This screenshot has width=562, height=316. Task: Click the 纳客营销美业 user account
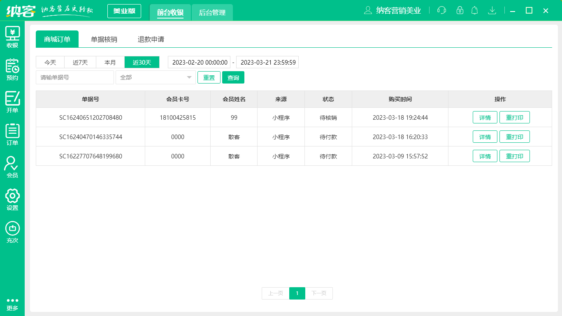pos(392,10)
